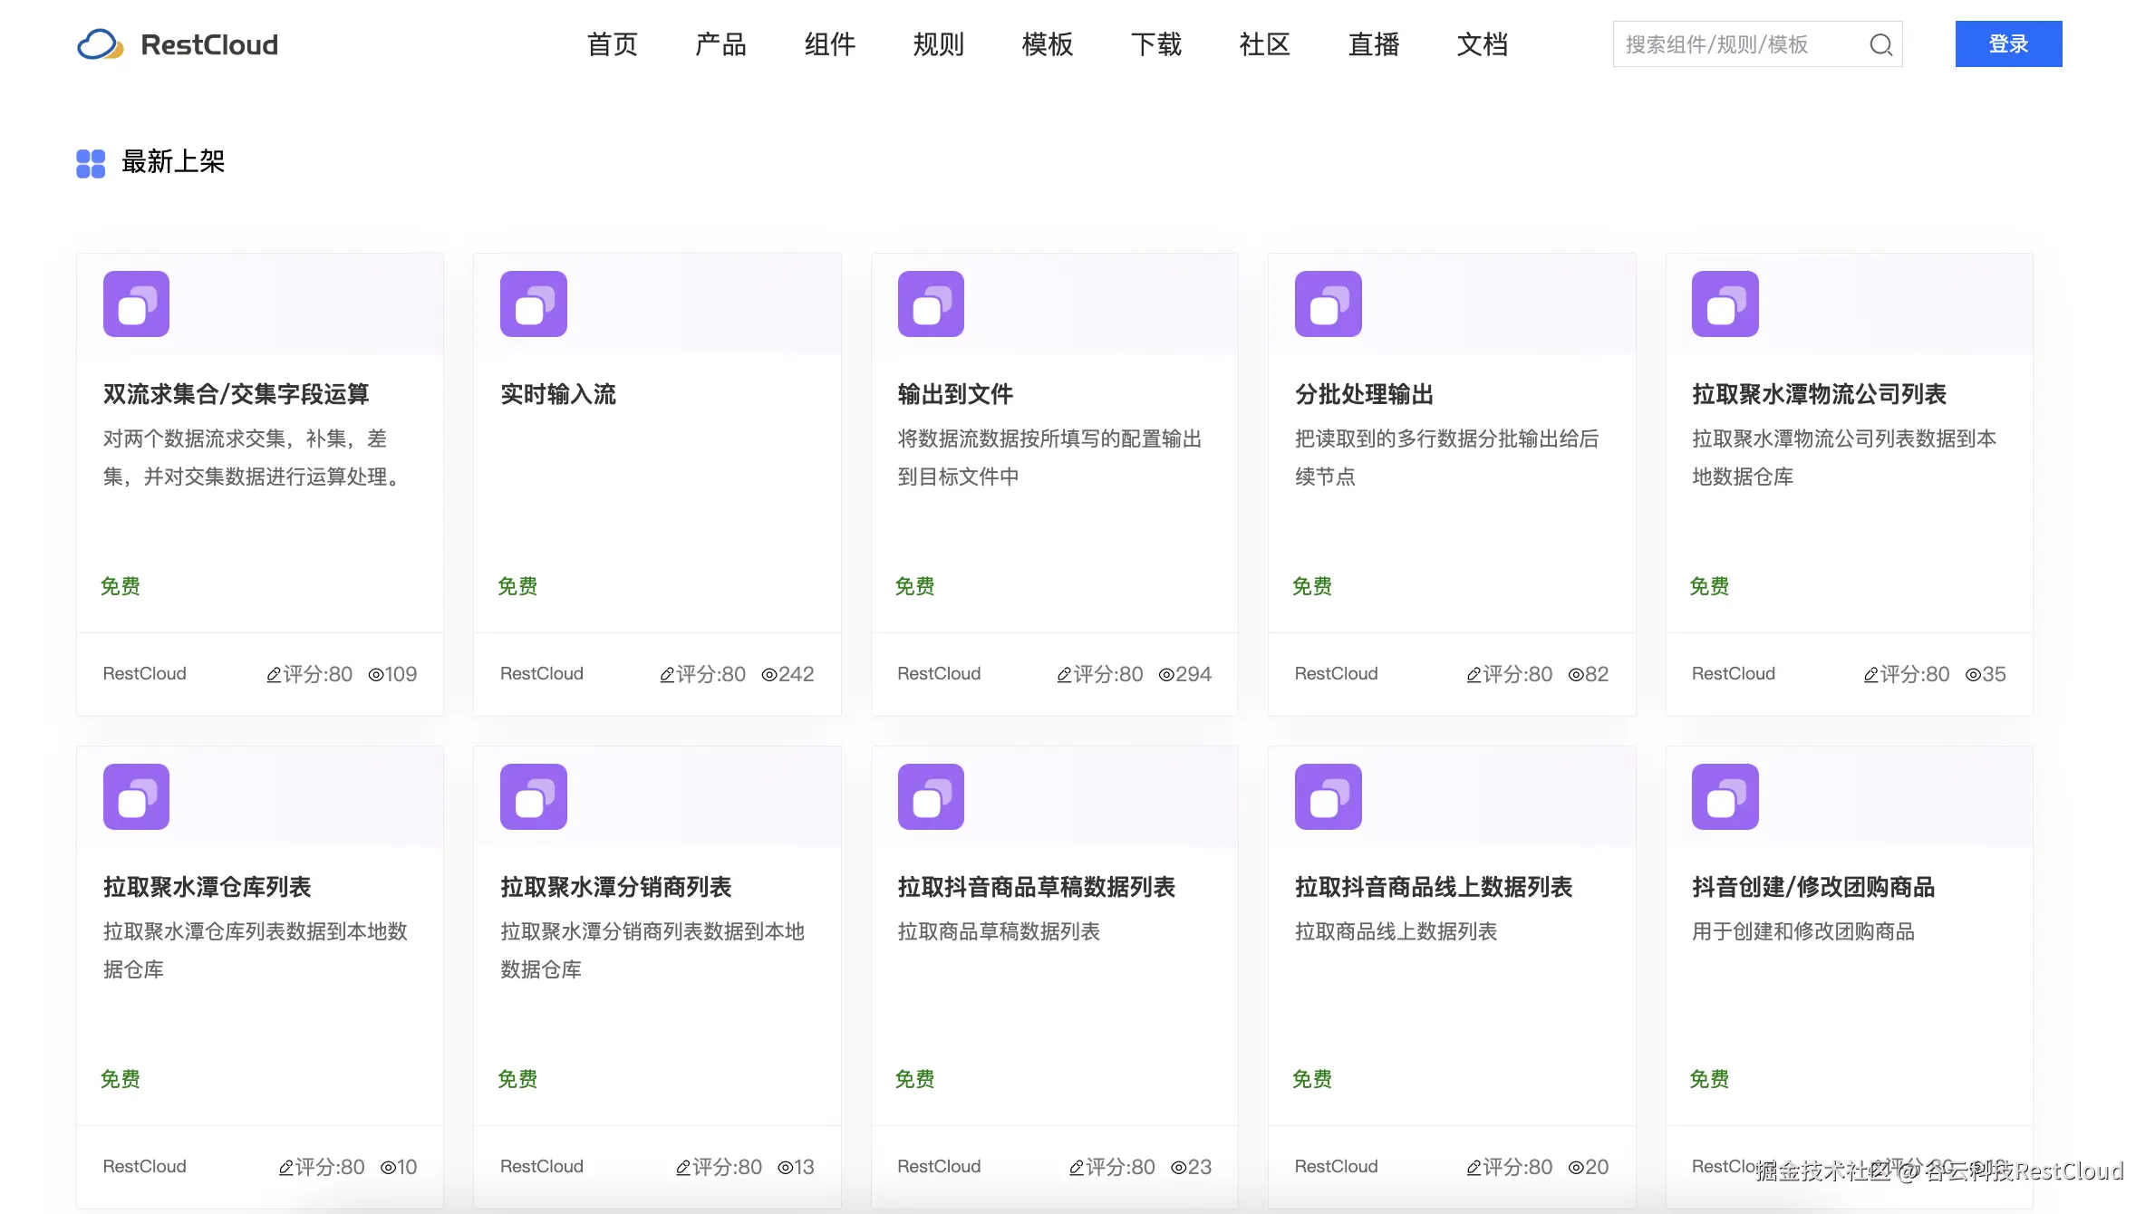Open the 抖音创建/修改团购商品 title
This screenshot has height=1214, width=2155.
click(x=1813, y=887)
